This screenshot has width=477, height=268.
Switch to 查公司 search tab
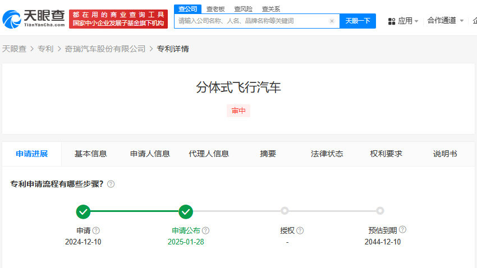point(187,9)
